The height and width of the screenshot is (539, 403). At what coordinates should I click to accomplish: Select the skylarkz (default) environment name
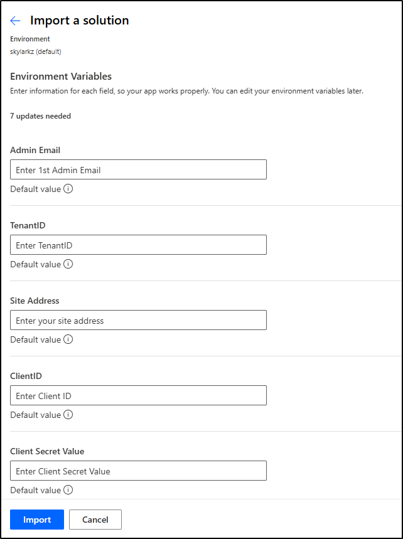click(x=35, y=51)
